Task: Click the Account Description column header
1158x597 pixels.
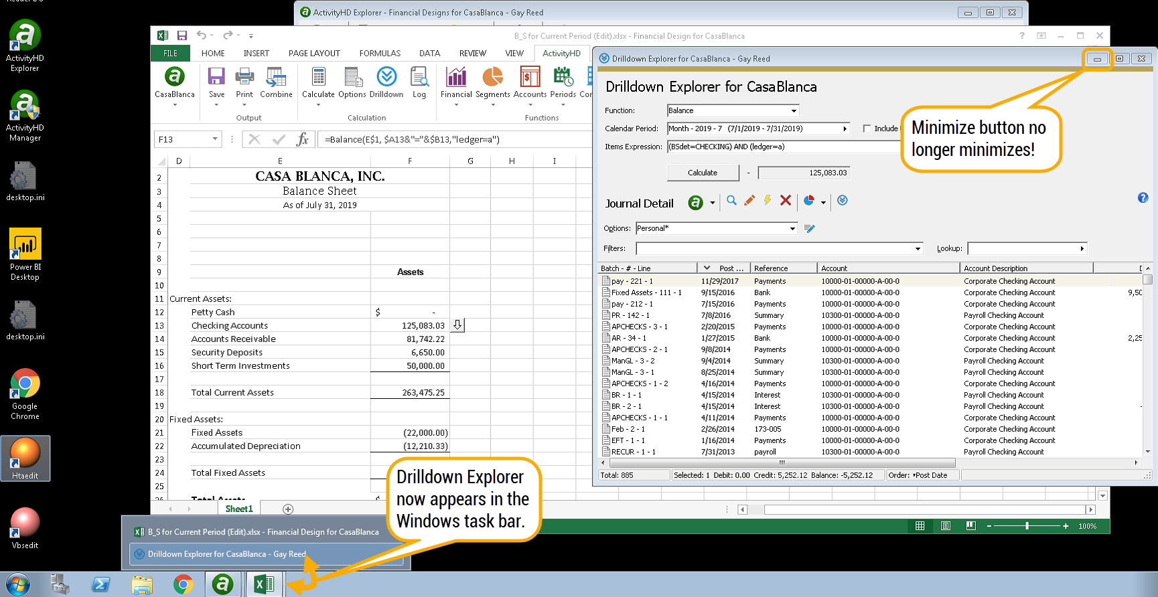Action: [1026, 268]
